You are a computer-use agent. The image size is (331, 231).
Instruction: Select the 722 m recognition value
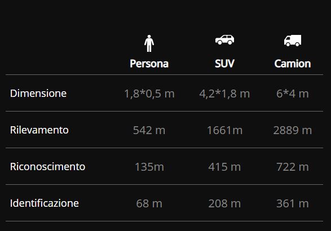[x=293, y=167]
